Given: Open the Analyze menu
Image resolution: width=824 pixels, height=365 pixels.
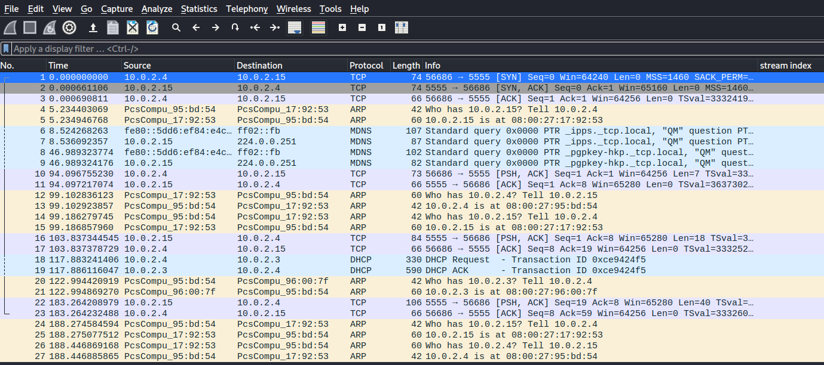Looking at the screenshot, I should [157, 9].
